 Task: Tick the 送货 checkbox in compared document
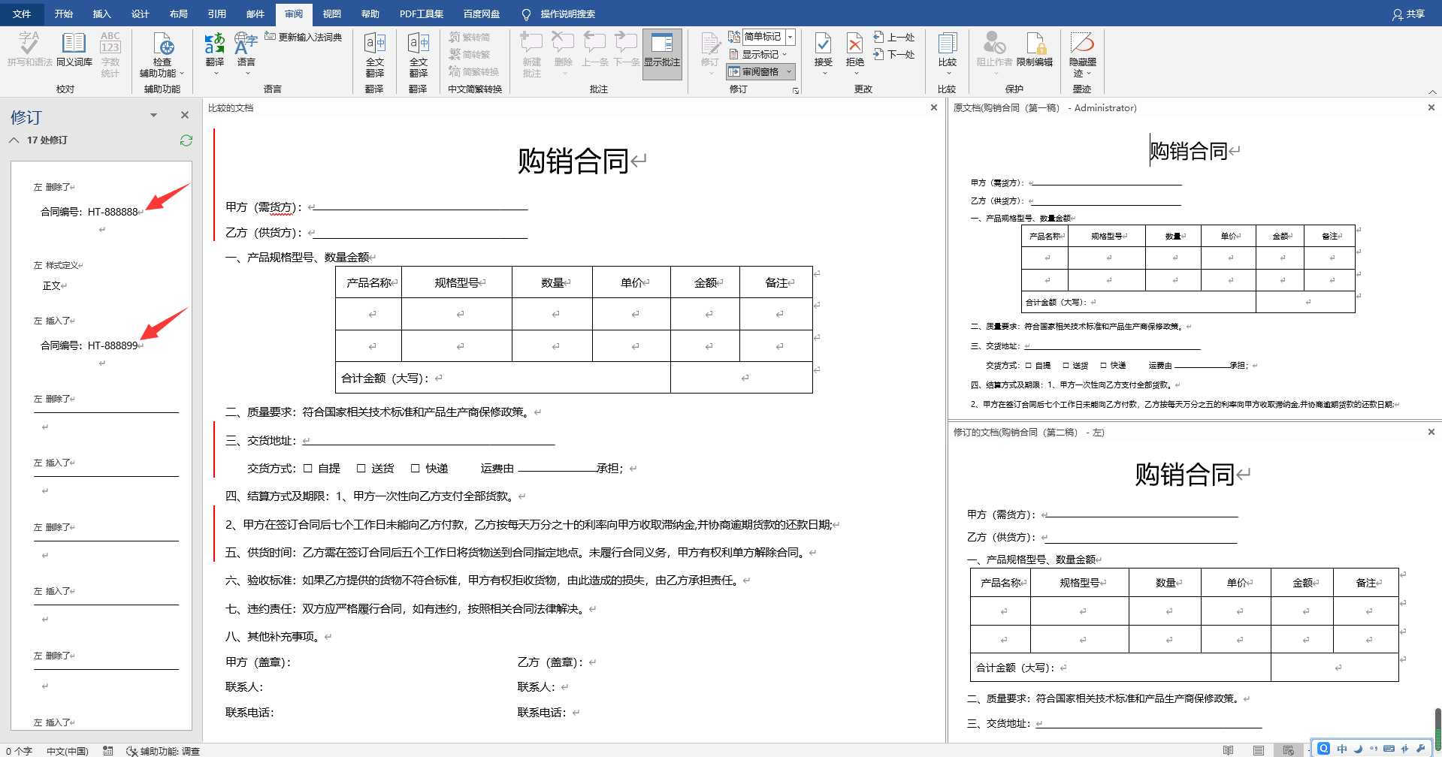pos(361,469)
